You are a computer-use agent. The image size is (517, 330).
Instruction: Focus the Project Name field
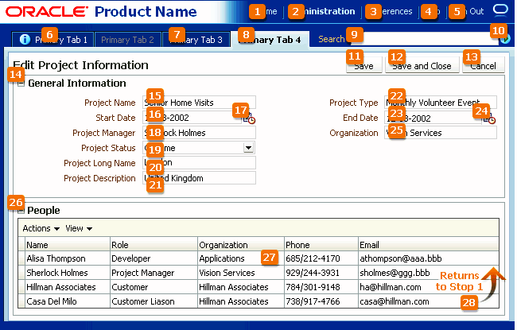tap(199, 103)
